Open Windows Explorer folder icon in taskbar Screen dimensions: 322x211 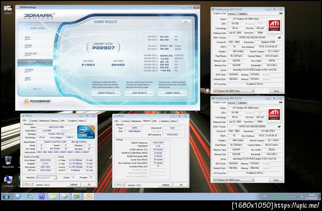tap(53, 197)
